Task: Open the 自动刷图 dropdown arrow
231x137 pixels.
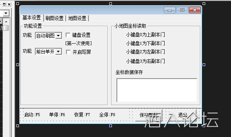Action: coord(58,36)
